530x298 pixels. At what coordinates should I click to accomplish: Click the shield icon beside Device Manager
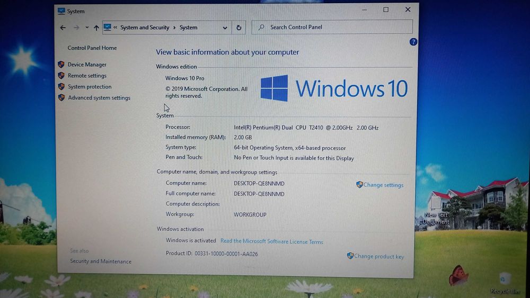(61, 64)
